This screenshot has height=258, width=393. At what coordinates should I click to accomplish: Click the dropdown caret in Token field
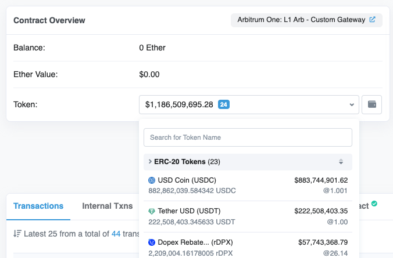[x=352, y=105]
